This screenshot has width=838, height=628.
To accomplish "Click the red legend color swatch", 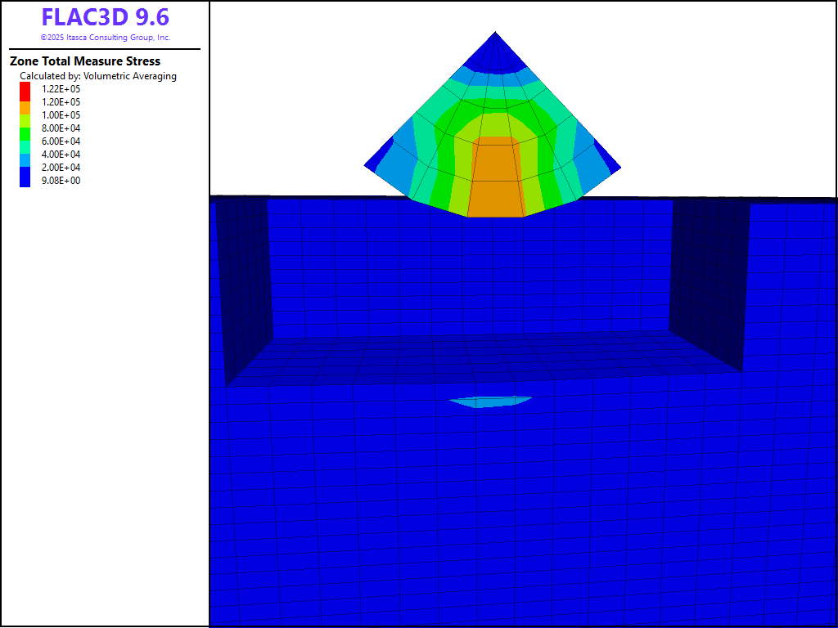I will point(25,89).
